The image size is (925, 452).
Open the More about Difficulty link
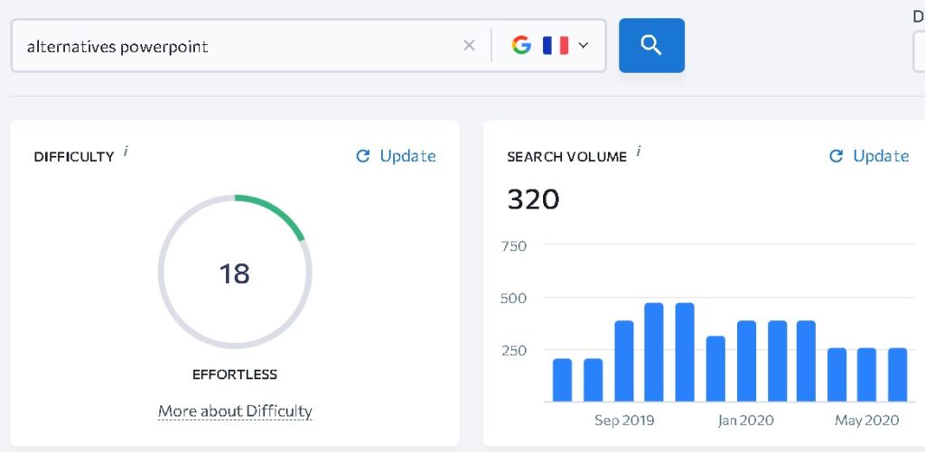[x=235, y=410]
